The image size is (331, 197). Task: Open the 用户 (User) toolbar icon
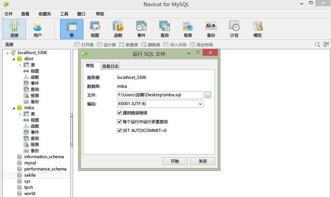click(37, 29)
